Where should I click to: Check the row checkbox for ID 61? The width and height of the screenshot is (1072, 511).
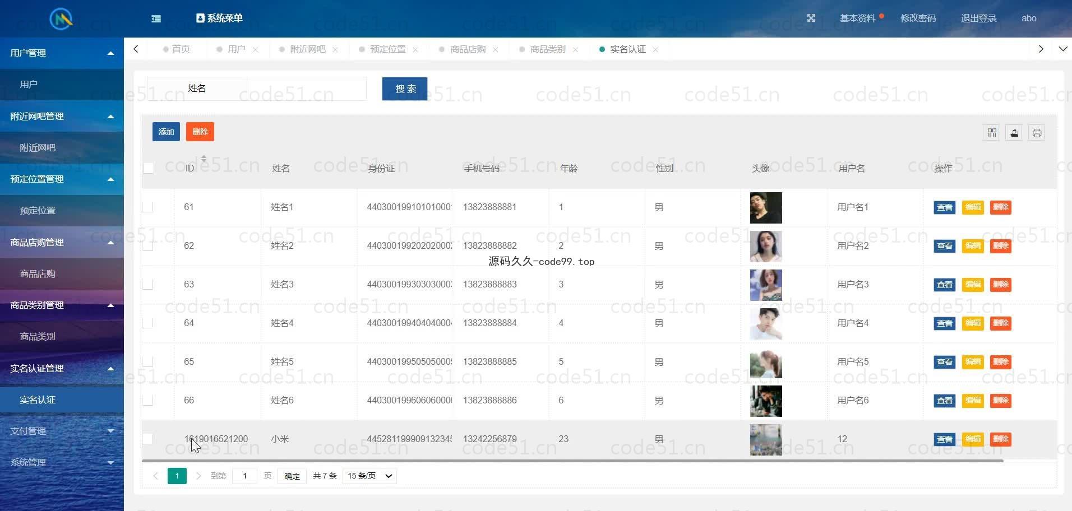coord(148,207)
